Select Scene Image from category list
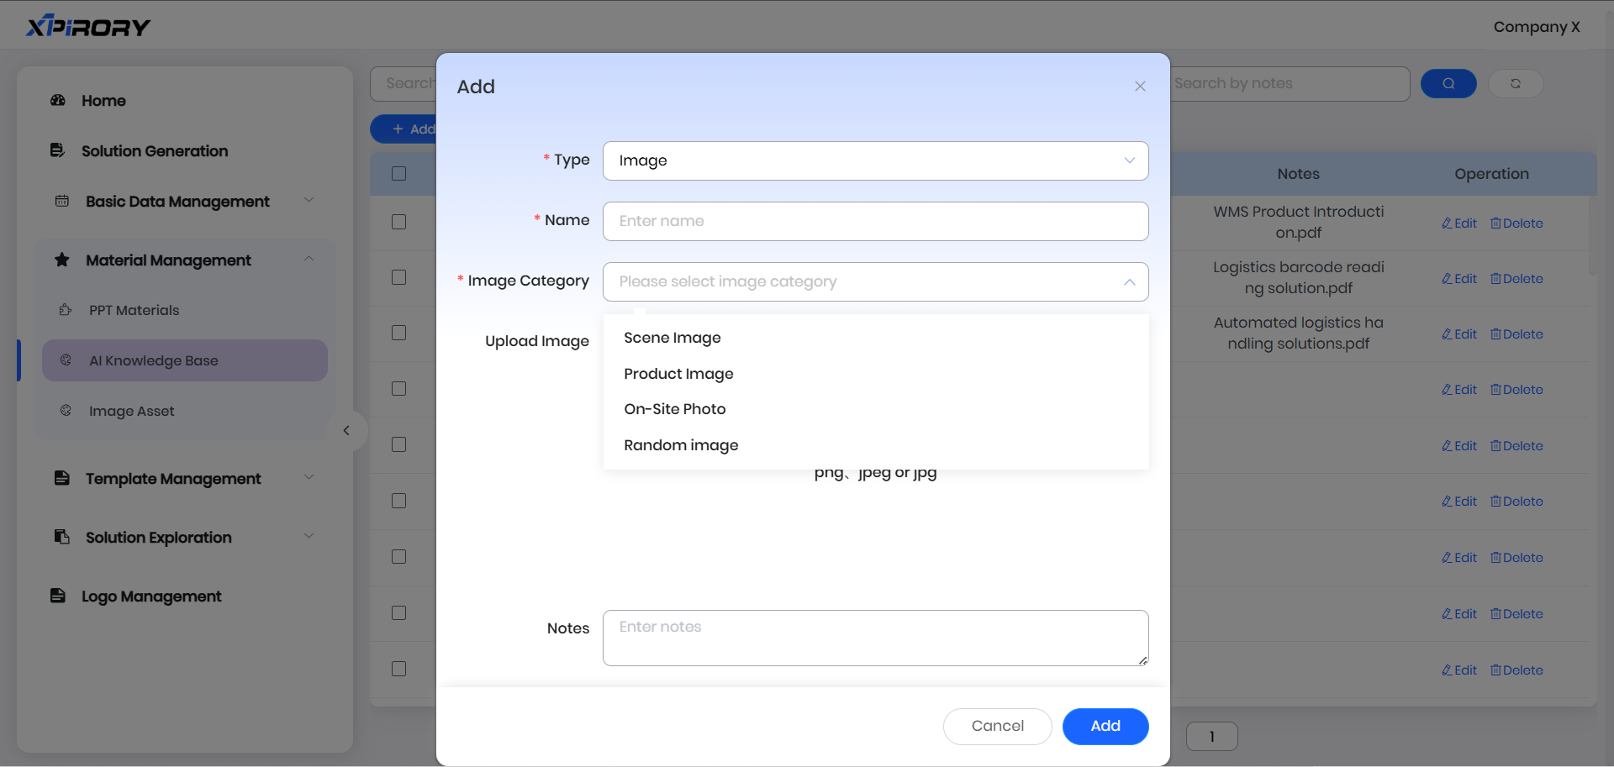Image resolution: width=1614 pixels, height=767 pixels. point(672,338)
